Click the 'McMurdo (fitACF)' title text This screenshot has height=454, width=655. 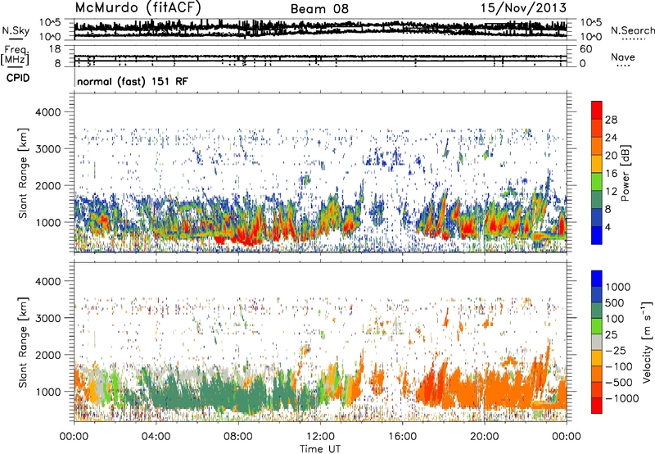tap(138, 8)
